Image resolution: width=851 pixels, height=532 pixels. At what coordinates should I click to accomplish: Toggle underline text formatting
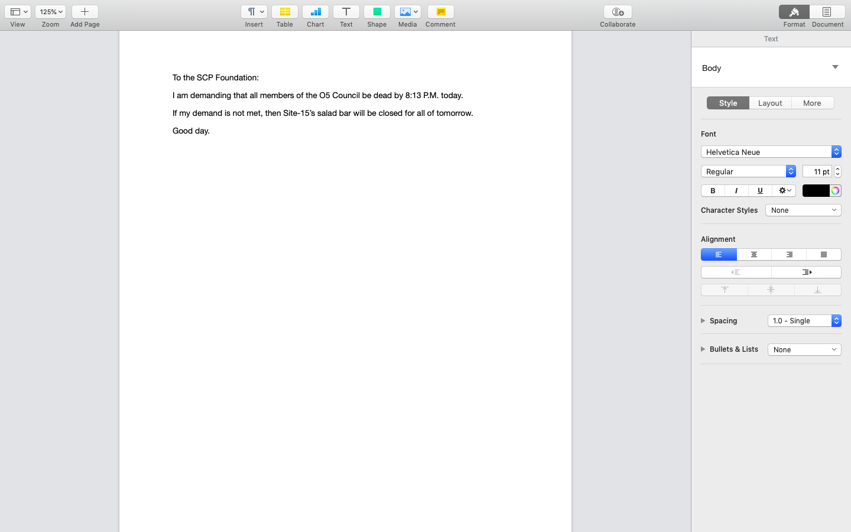point(760,190)
